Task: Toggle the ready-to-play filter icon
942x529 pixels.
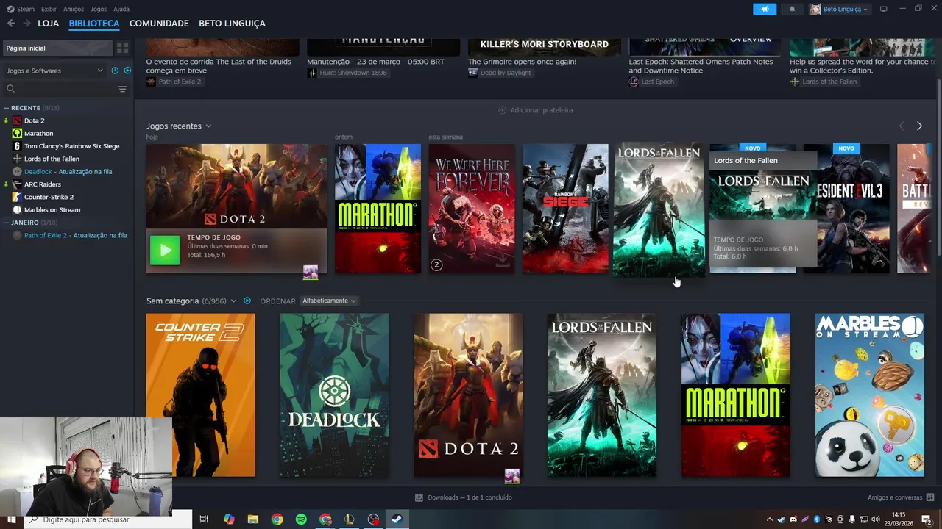Action: [x=127, y=71]
